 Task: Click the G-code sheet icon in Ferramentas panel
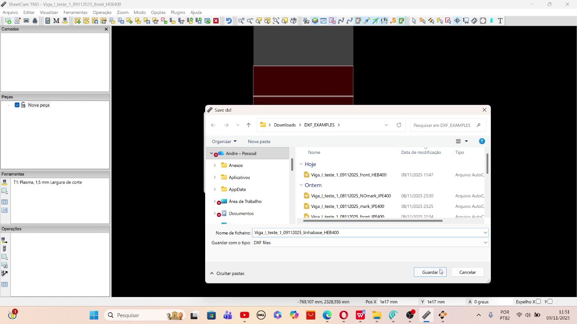(5, 192)
